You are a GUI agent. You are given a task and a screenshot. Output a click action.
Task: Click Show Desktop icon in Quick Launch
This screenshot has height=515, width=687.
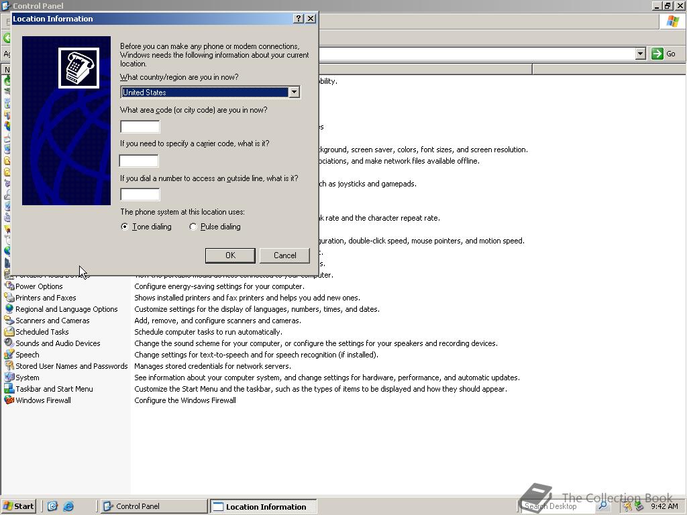52,506
